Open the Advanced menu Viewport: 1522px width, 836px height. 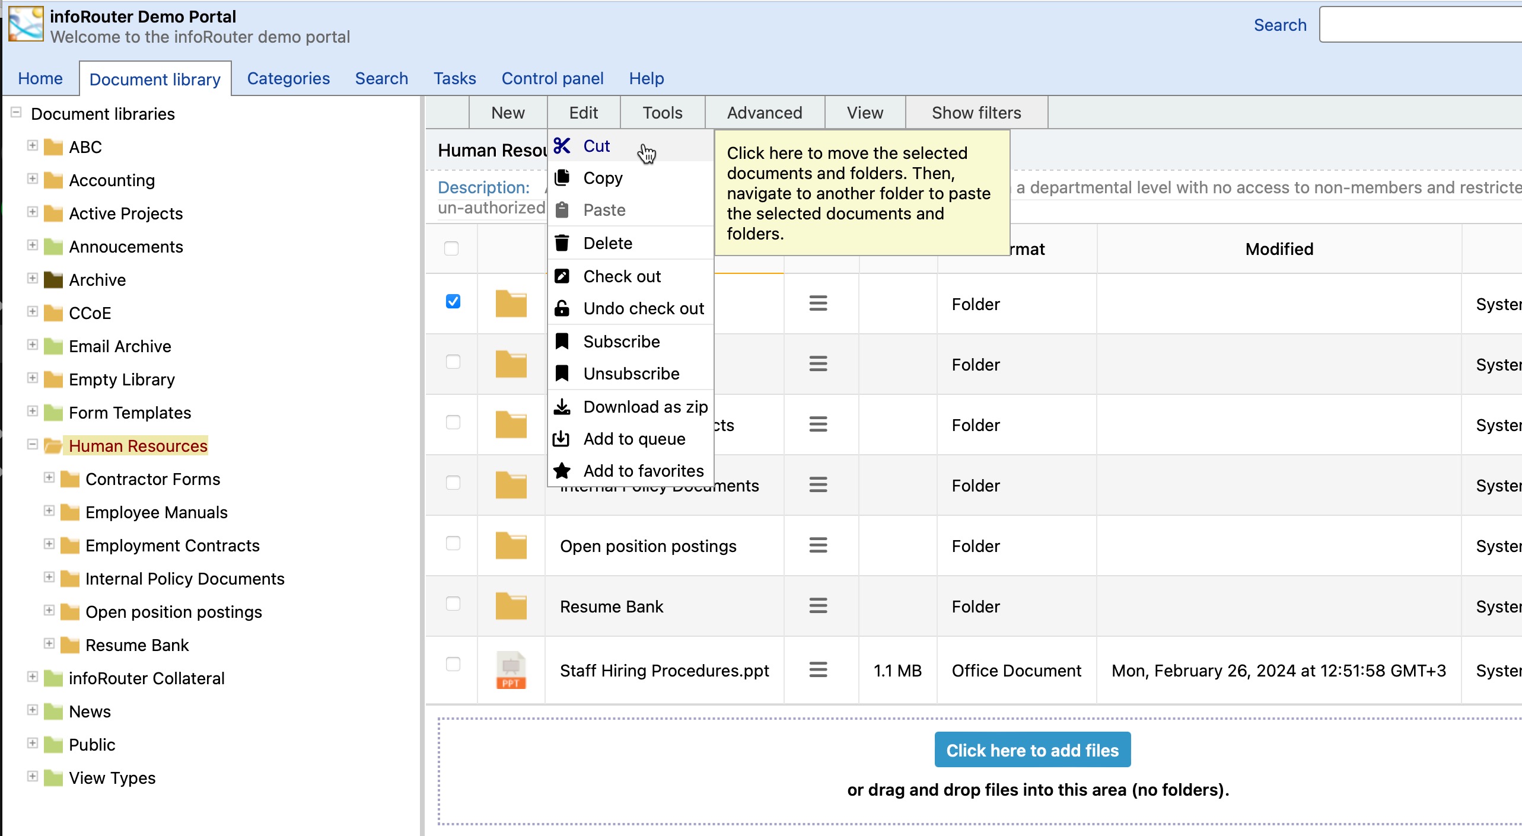pos(765,113)
